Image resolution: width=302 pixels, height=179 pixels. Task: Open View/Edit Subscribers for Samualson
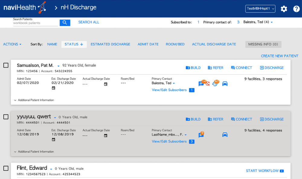[169, 90]
